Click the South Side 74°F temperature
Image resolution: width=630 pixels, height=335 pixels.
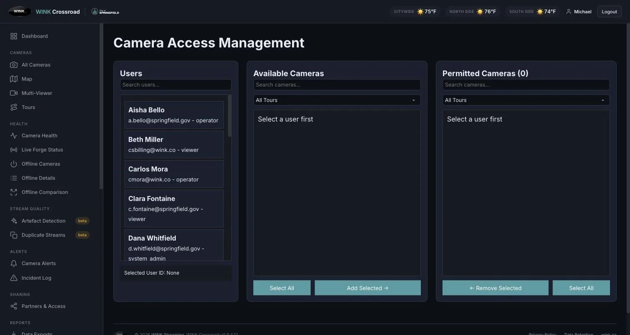[x=550, y=12]
